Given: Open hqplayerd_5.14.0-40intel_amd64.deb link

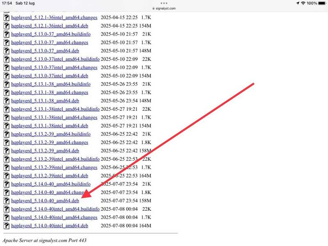Looking at the screenshot, I should (x=49, y=225).
